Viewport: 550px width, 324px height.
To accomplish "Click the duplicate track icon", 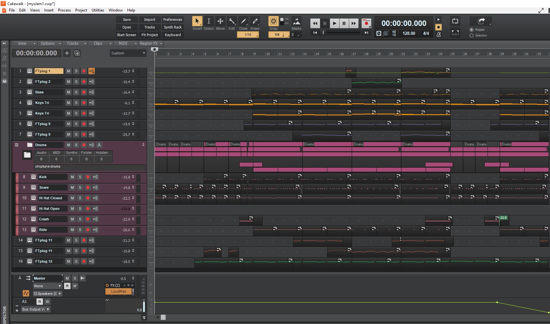I will click(x=77, y=53).
